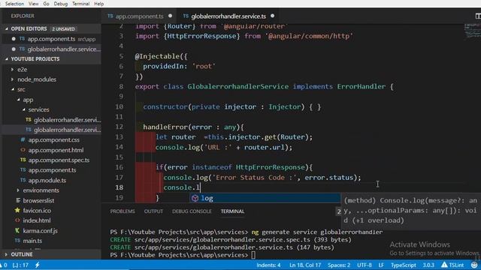Screen dimensions: 481x270
Task: Open index.html file
Action: [37, 220]
